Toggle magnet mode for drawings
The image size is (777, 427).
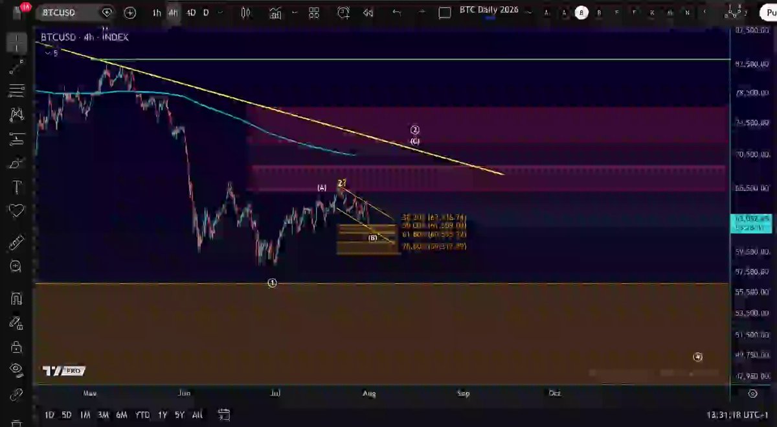pyautogui.click(x=17, y=299)
